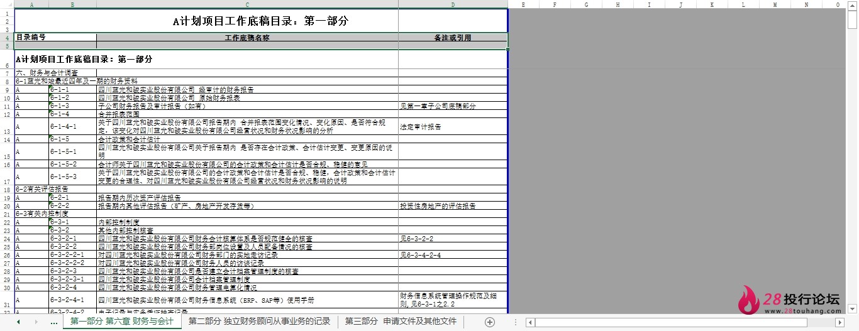Select cell 6-3-2-2-1
The image size is (859, 331).
click(72, 255)
